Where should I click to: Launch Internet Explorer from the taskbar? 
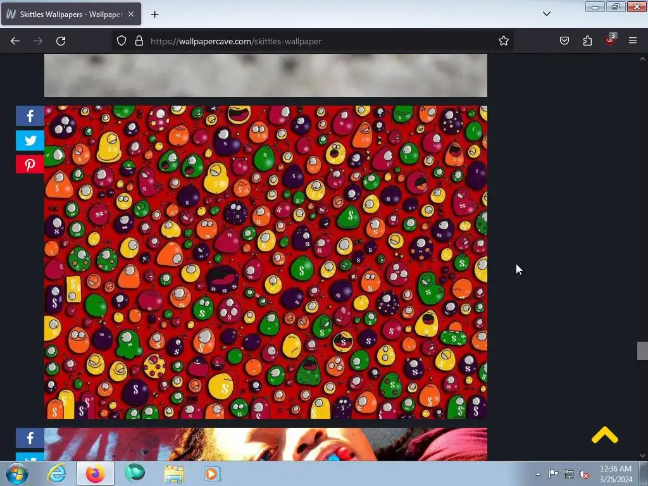(x=57, y=473)
